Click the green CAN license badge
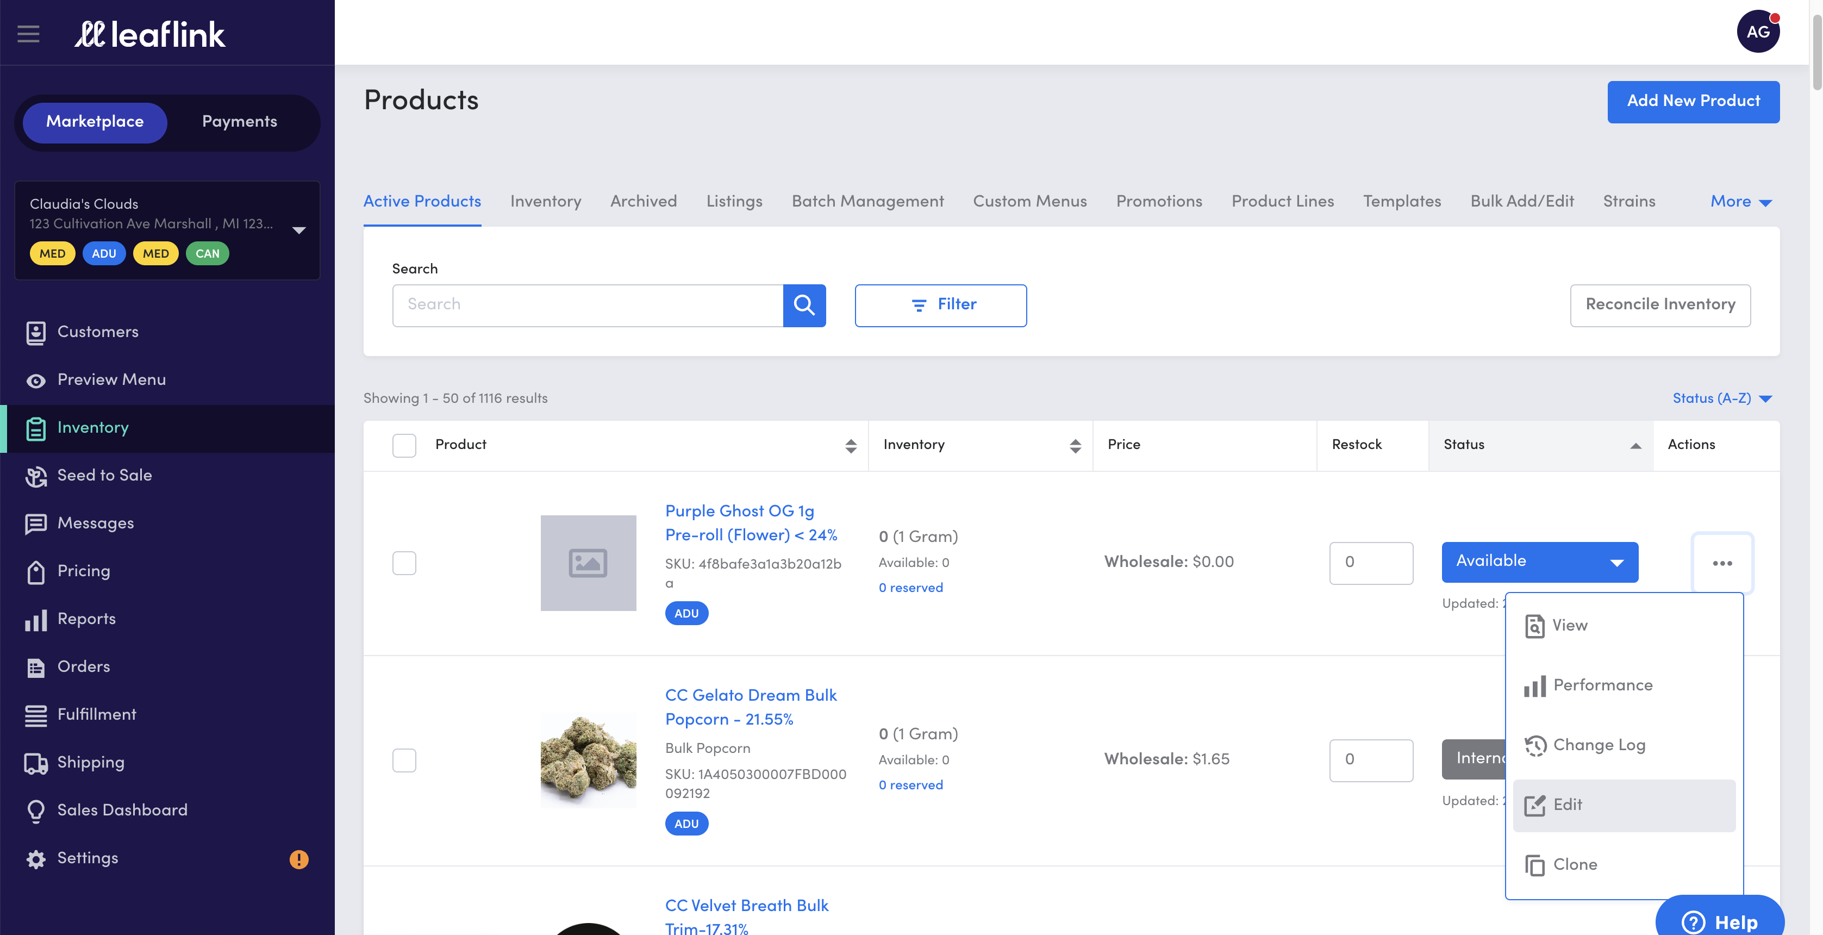 click(207, 253)
